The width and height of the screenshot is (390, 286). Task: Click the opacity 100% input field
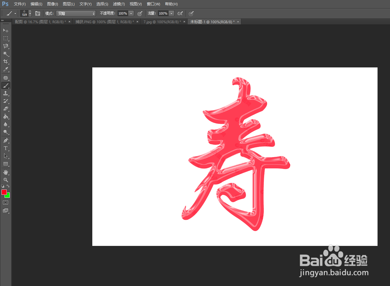(123, 13)
